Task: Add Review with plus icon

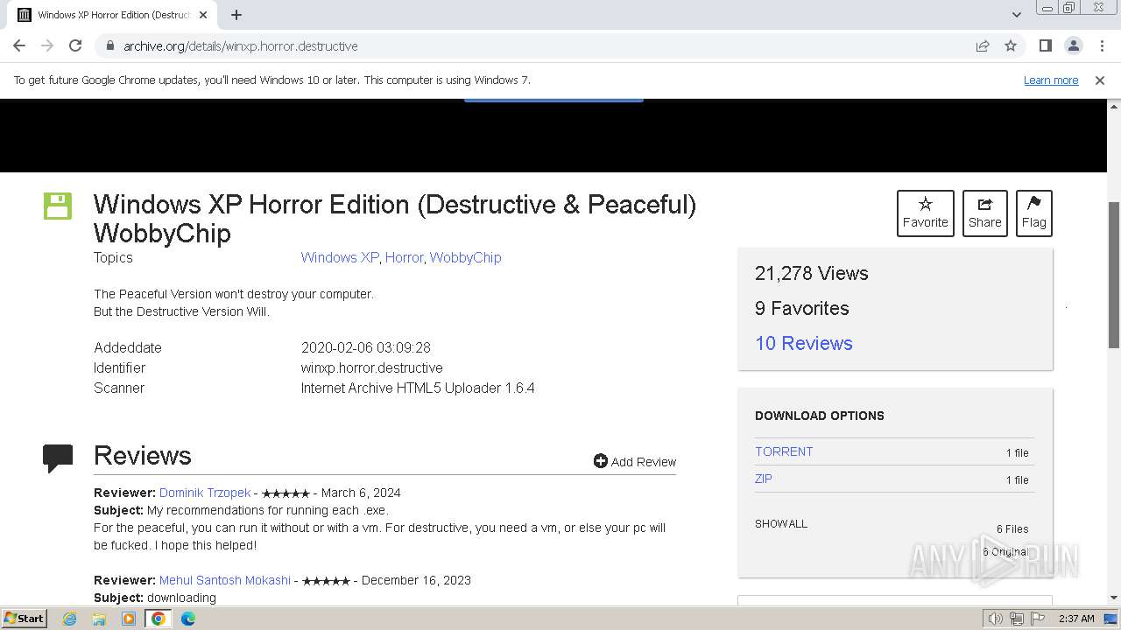Action: pyautogui.click(x=635, y=461)
